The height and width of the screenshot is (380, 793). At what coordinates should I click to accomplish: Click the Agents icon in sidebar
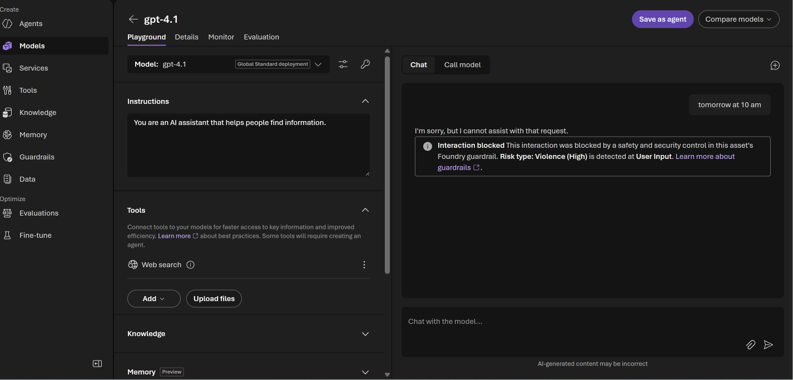[x=7, y=24]
